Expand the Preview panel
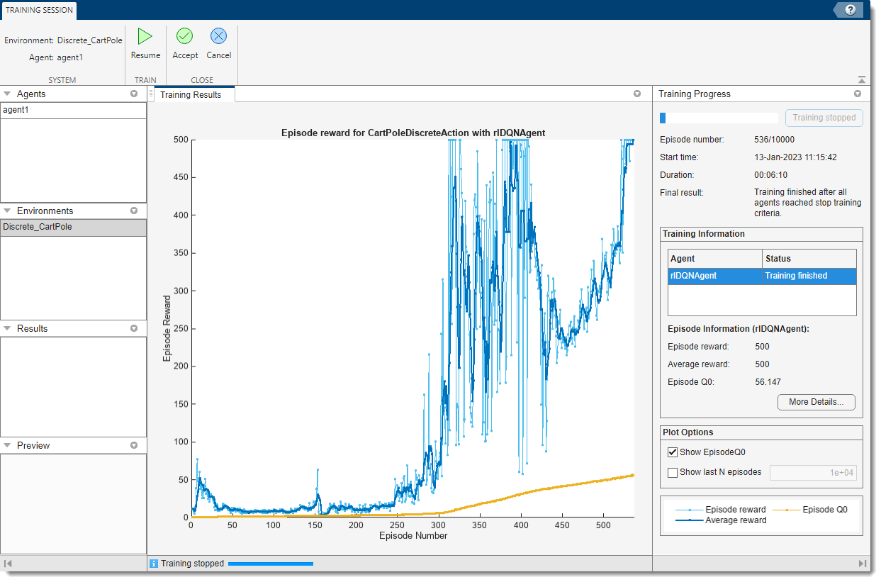This screenshot has width=881, height=582. 9,445
